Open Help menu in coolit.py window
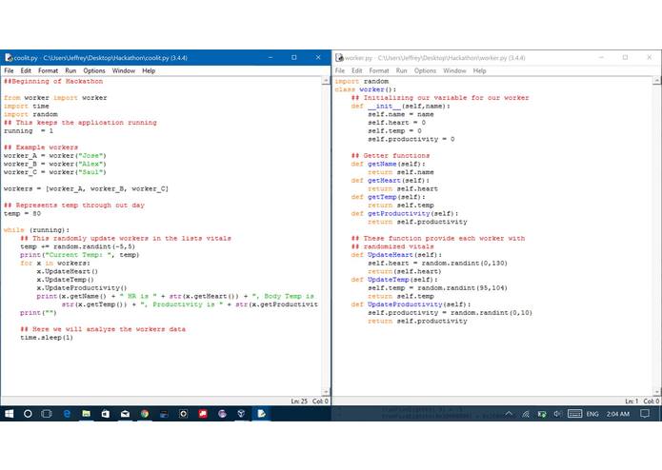 tap(149, 70)
